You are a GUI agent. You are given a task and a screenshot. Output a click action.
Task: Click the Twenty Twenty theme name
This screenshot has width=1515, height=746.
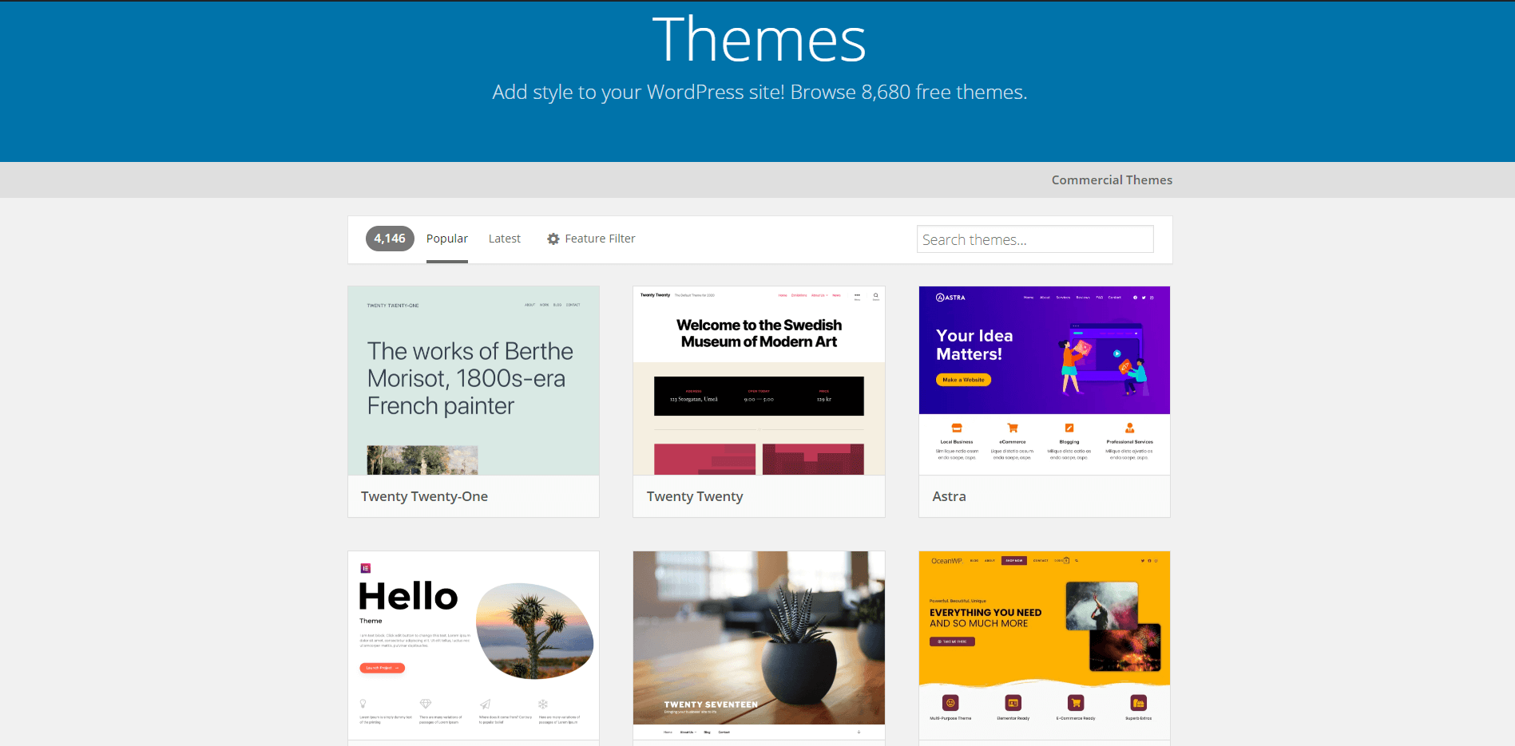coord(695,496)
